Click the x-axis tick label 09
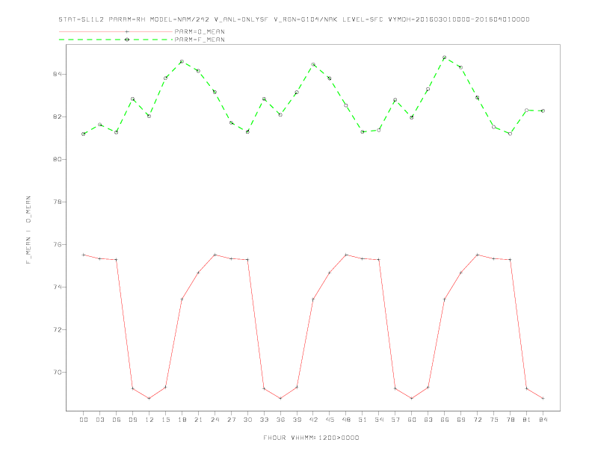 tap(132, 420)
